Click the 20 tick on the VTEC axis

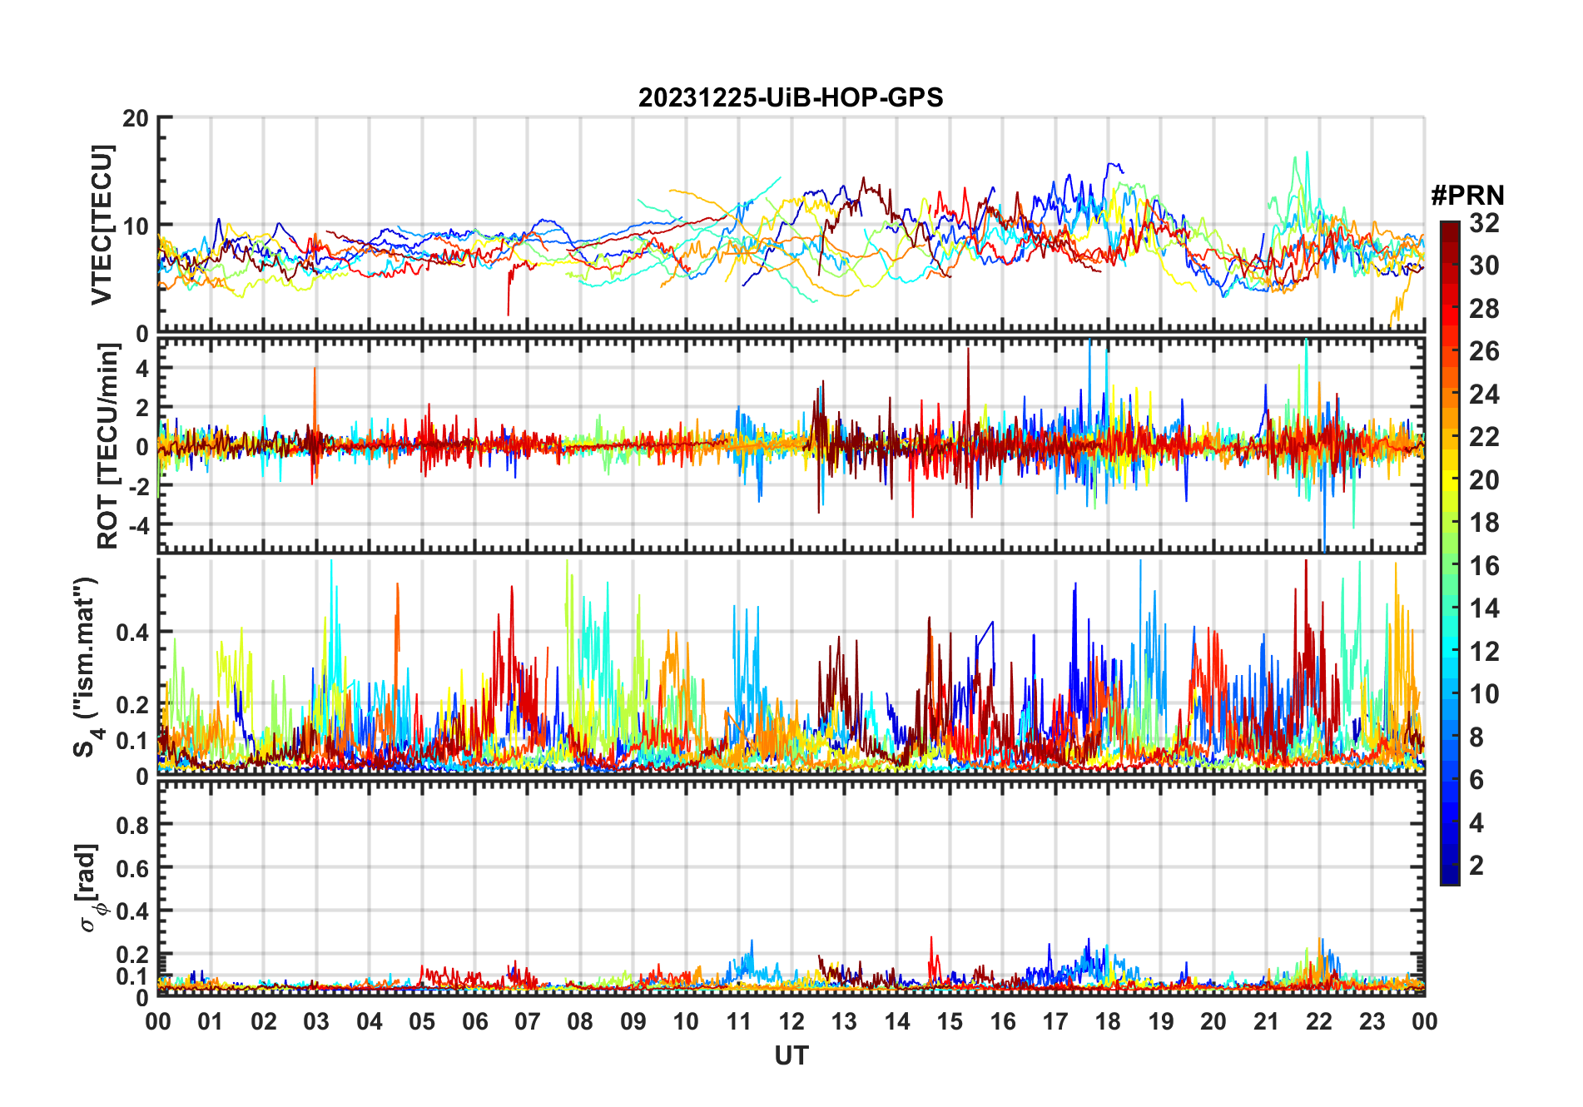click(136, 118)
